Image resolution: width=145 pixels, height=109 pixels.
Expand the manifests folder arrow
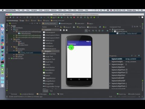point(11,28)
